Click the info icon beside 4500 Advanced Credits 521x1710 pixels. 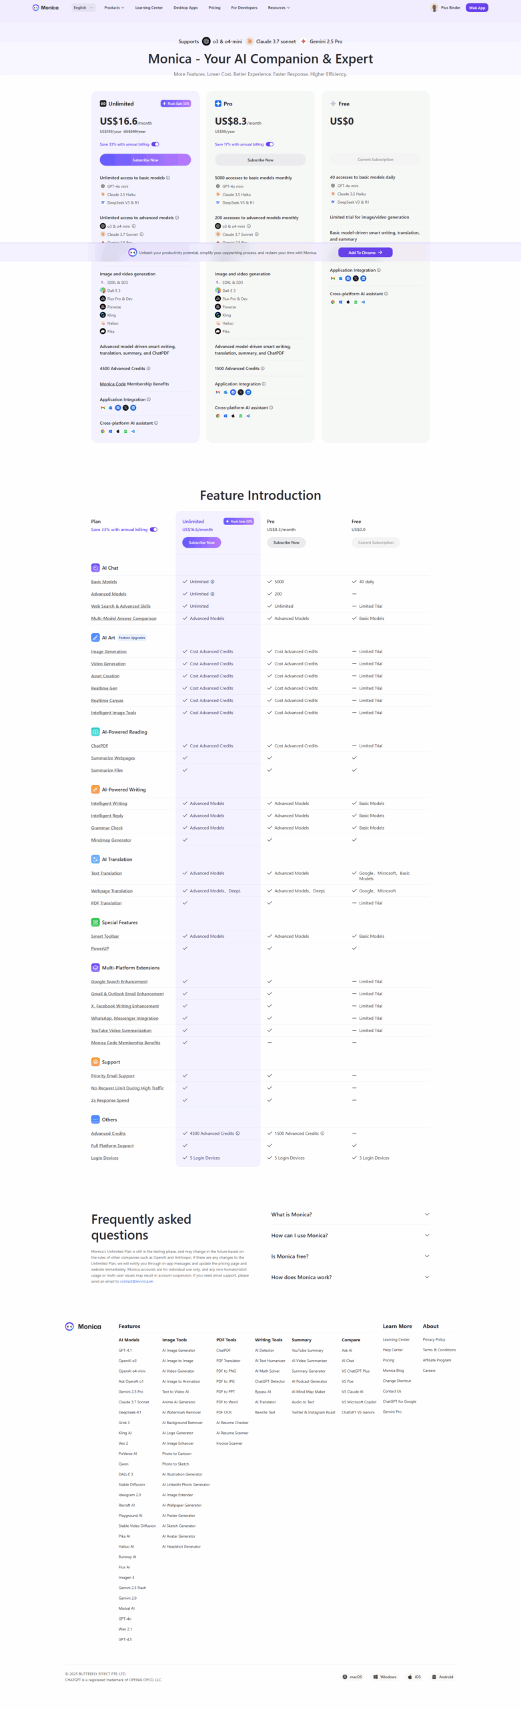point(148,369)
